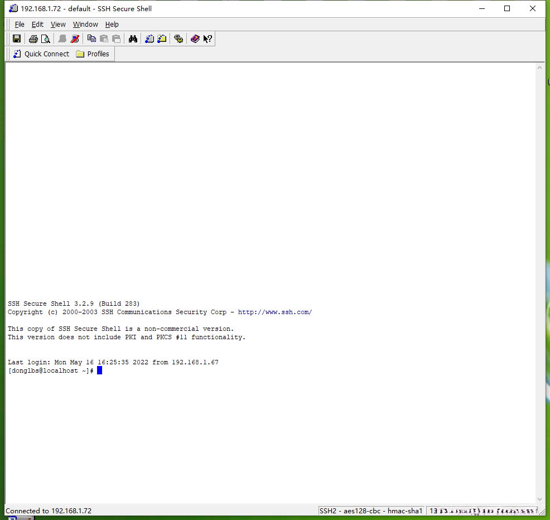Click the Find binoculars icon
Image resolution: width=550 pixels, height=520 pixels.
click(133, 38)
